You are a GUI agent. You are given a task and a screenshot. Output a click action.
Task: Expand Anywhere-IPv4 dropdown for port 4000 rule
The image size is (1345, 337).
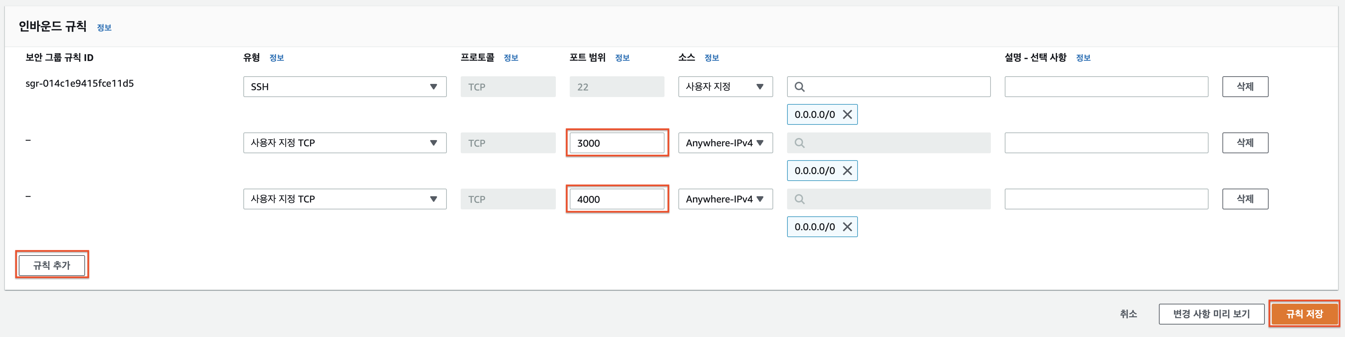725,199
